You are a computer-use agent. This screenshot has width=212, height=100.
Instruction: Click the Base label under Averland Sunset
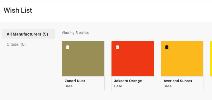(x=167, y=86)
